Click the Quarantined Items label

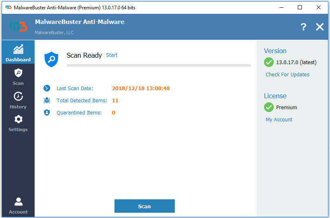click(79, 113)
